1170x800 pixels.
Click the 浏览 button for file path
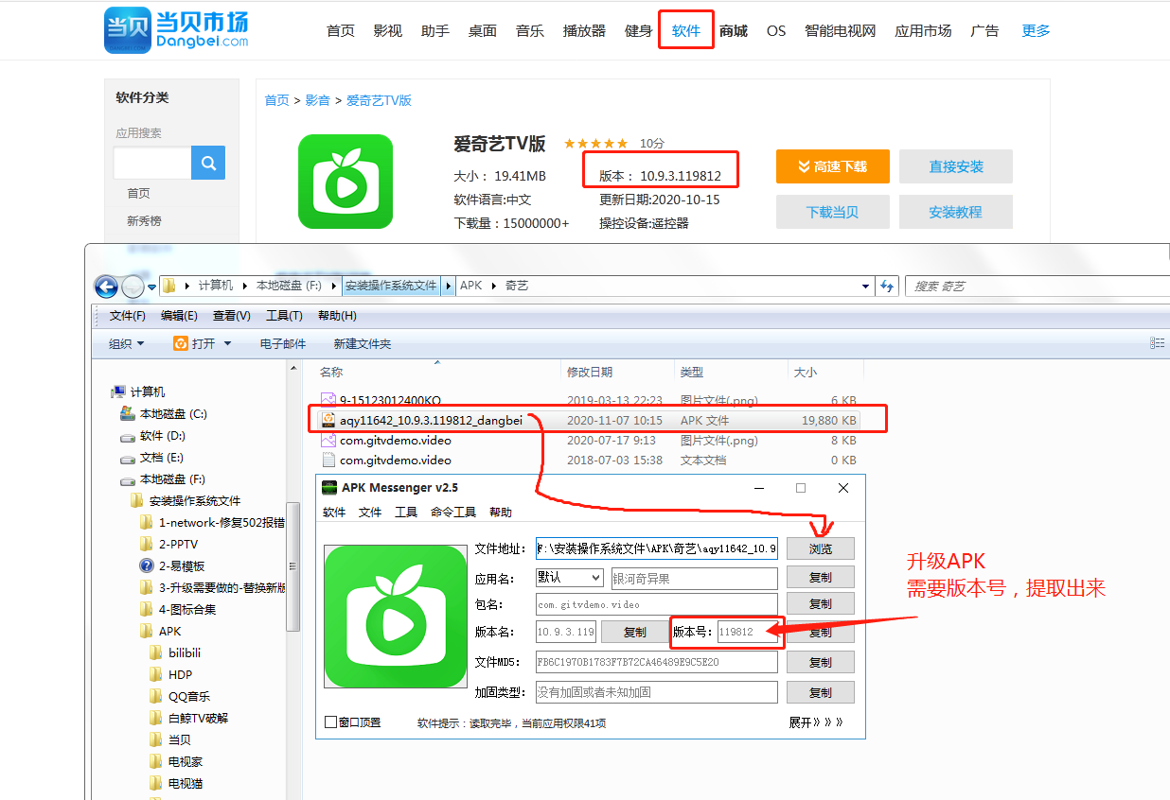pyautogui.click(x=820, y=548)
